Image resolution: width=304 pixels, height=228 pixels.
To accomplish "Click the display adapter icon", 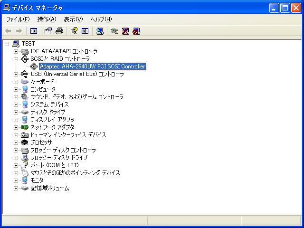I will [25, 120].
